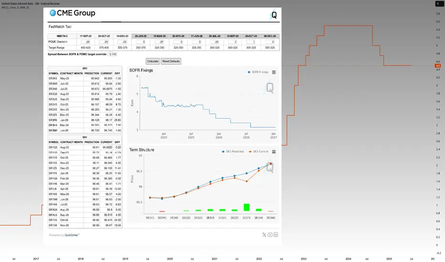Click the SR1Z5 symbol in SR1 table
This screenshot has height=262, width=445.
click(x=53, y=168)
